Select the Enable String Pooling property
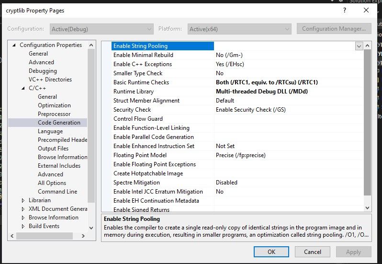 (x=162, y=46)
